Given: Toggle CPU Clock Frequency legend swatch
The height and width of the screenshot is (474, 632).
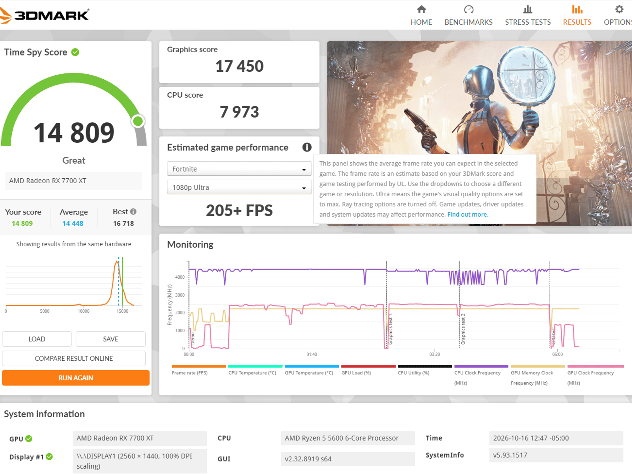Looking at the screenshot, I should pos(481,366).
